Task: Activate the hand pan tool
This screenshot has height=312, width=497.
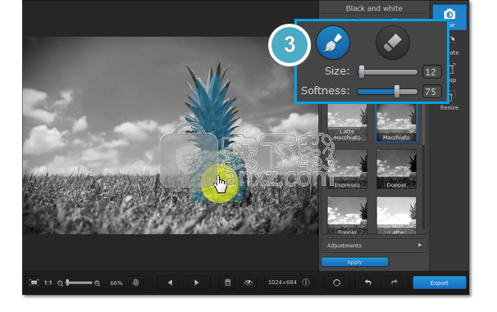Action: click(x=135, y=283)
